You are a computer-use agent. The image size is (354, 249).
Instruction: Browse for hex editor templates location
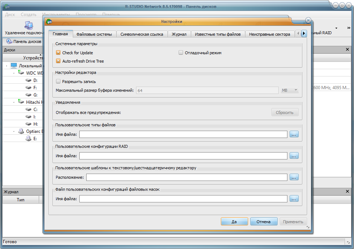point(294,177)
